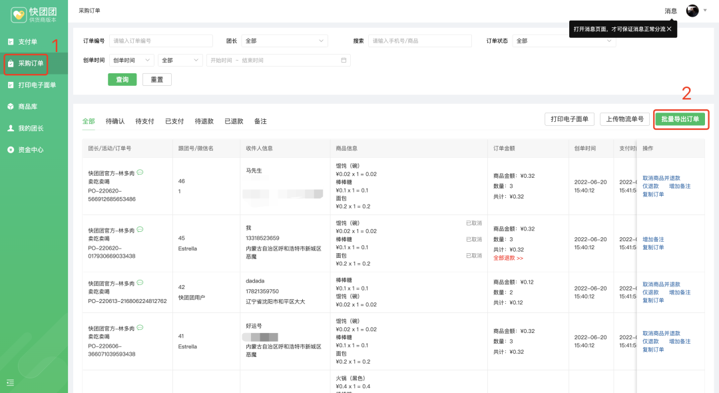The height and width of the screenshot is (393, 719).
Task: Close the black message tooltip
Action: 668,29
